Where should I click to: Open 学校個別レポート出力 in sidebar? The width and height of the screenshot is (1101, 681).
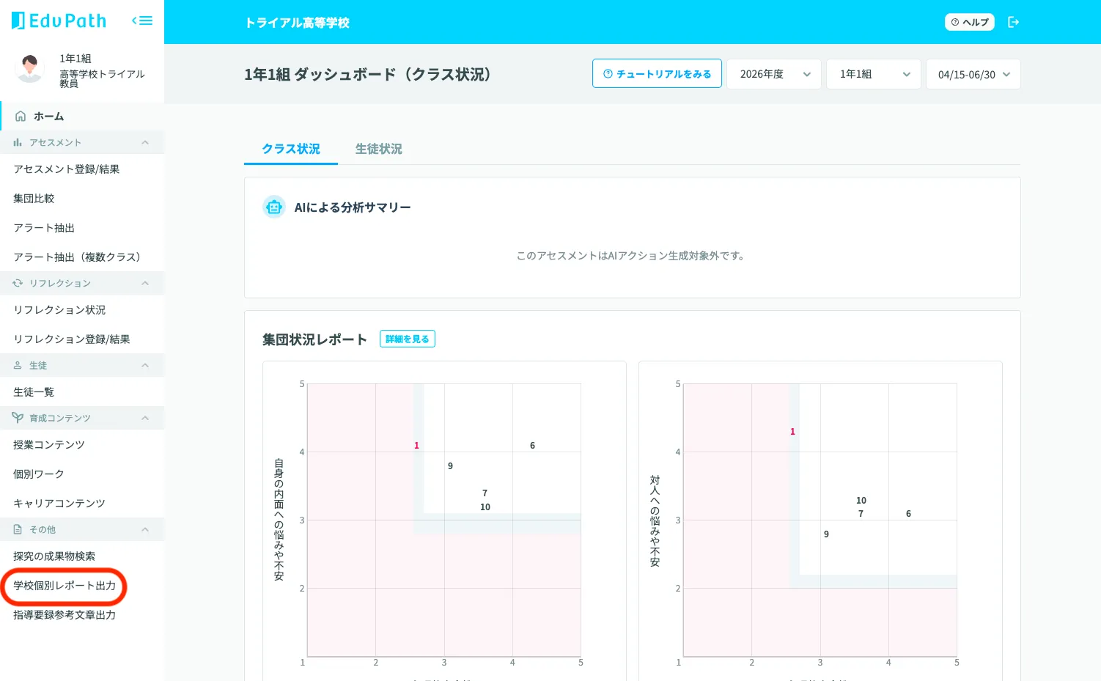point(82,586)
